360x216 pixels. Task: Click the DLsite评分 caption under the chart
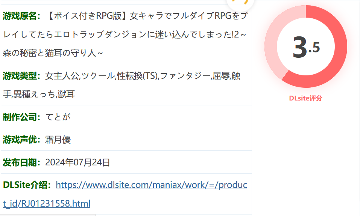305,98
